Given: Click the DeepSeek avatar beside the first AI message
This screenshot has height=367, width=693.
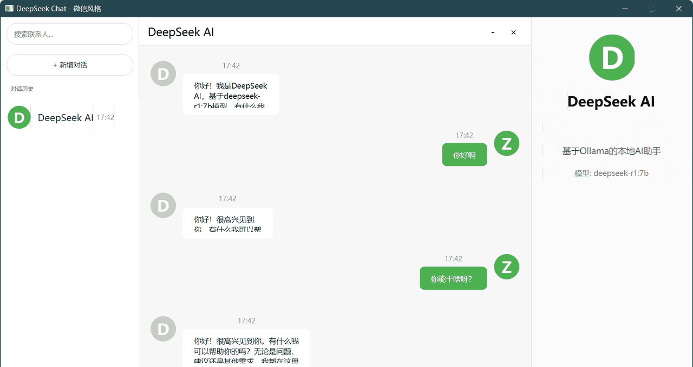Looking at the screenshot, I should click(163, 74).
